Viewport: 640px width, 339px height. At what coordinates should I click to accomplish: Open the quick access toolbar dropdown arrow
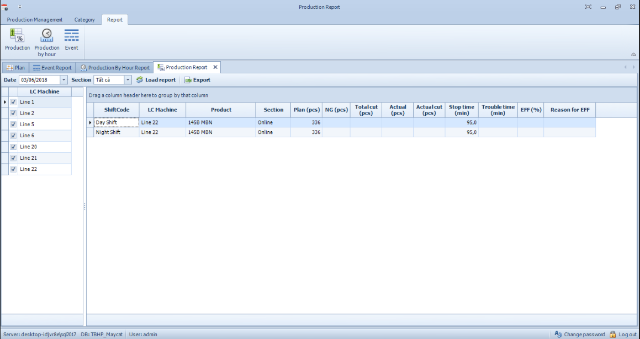(20, 7)
